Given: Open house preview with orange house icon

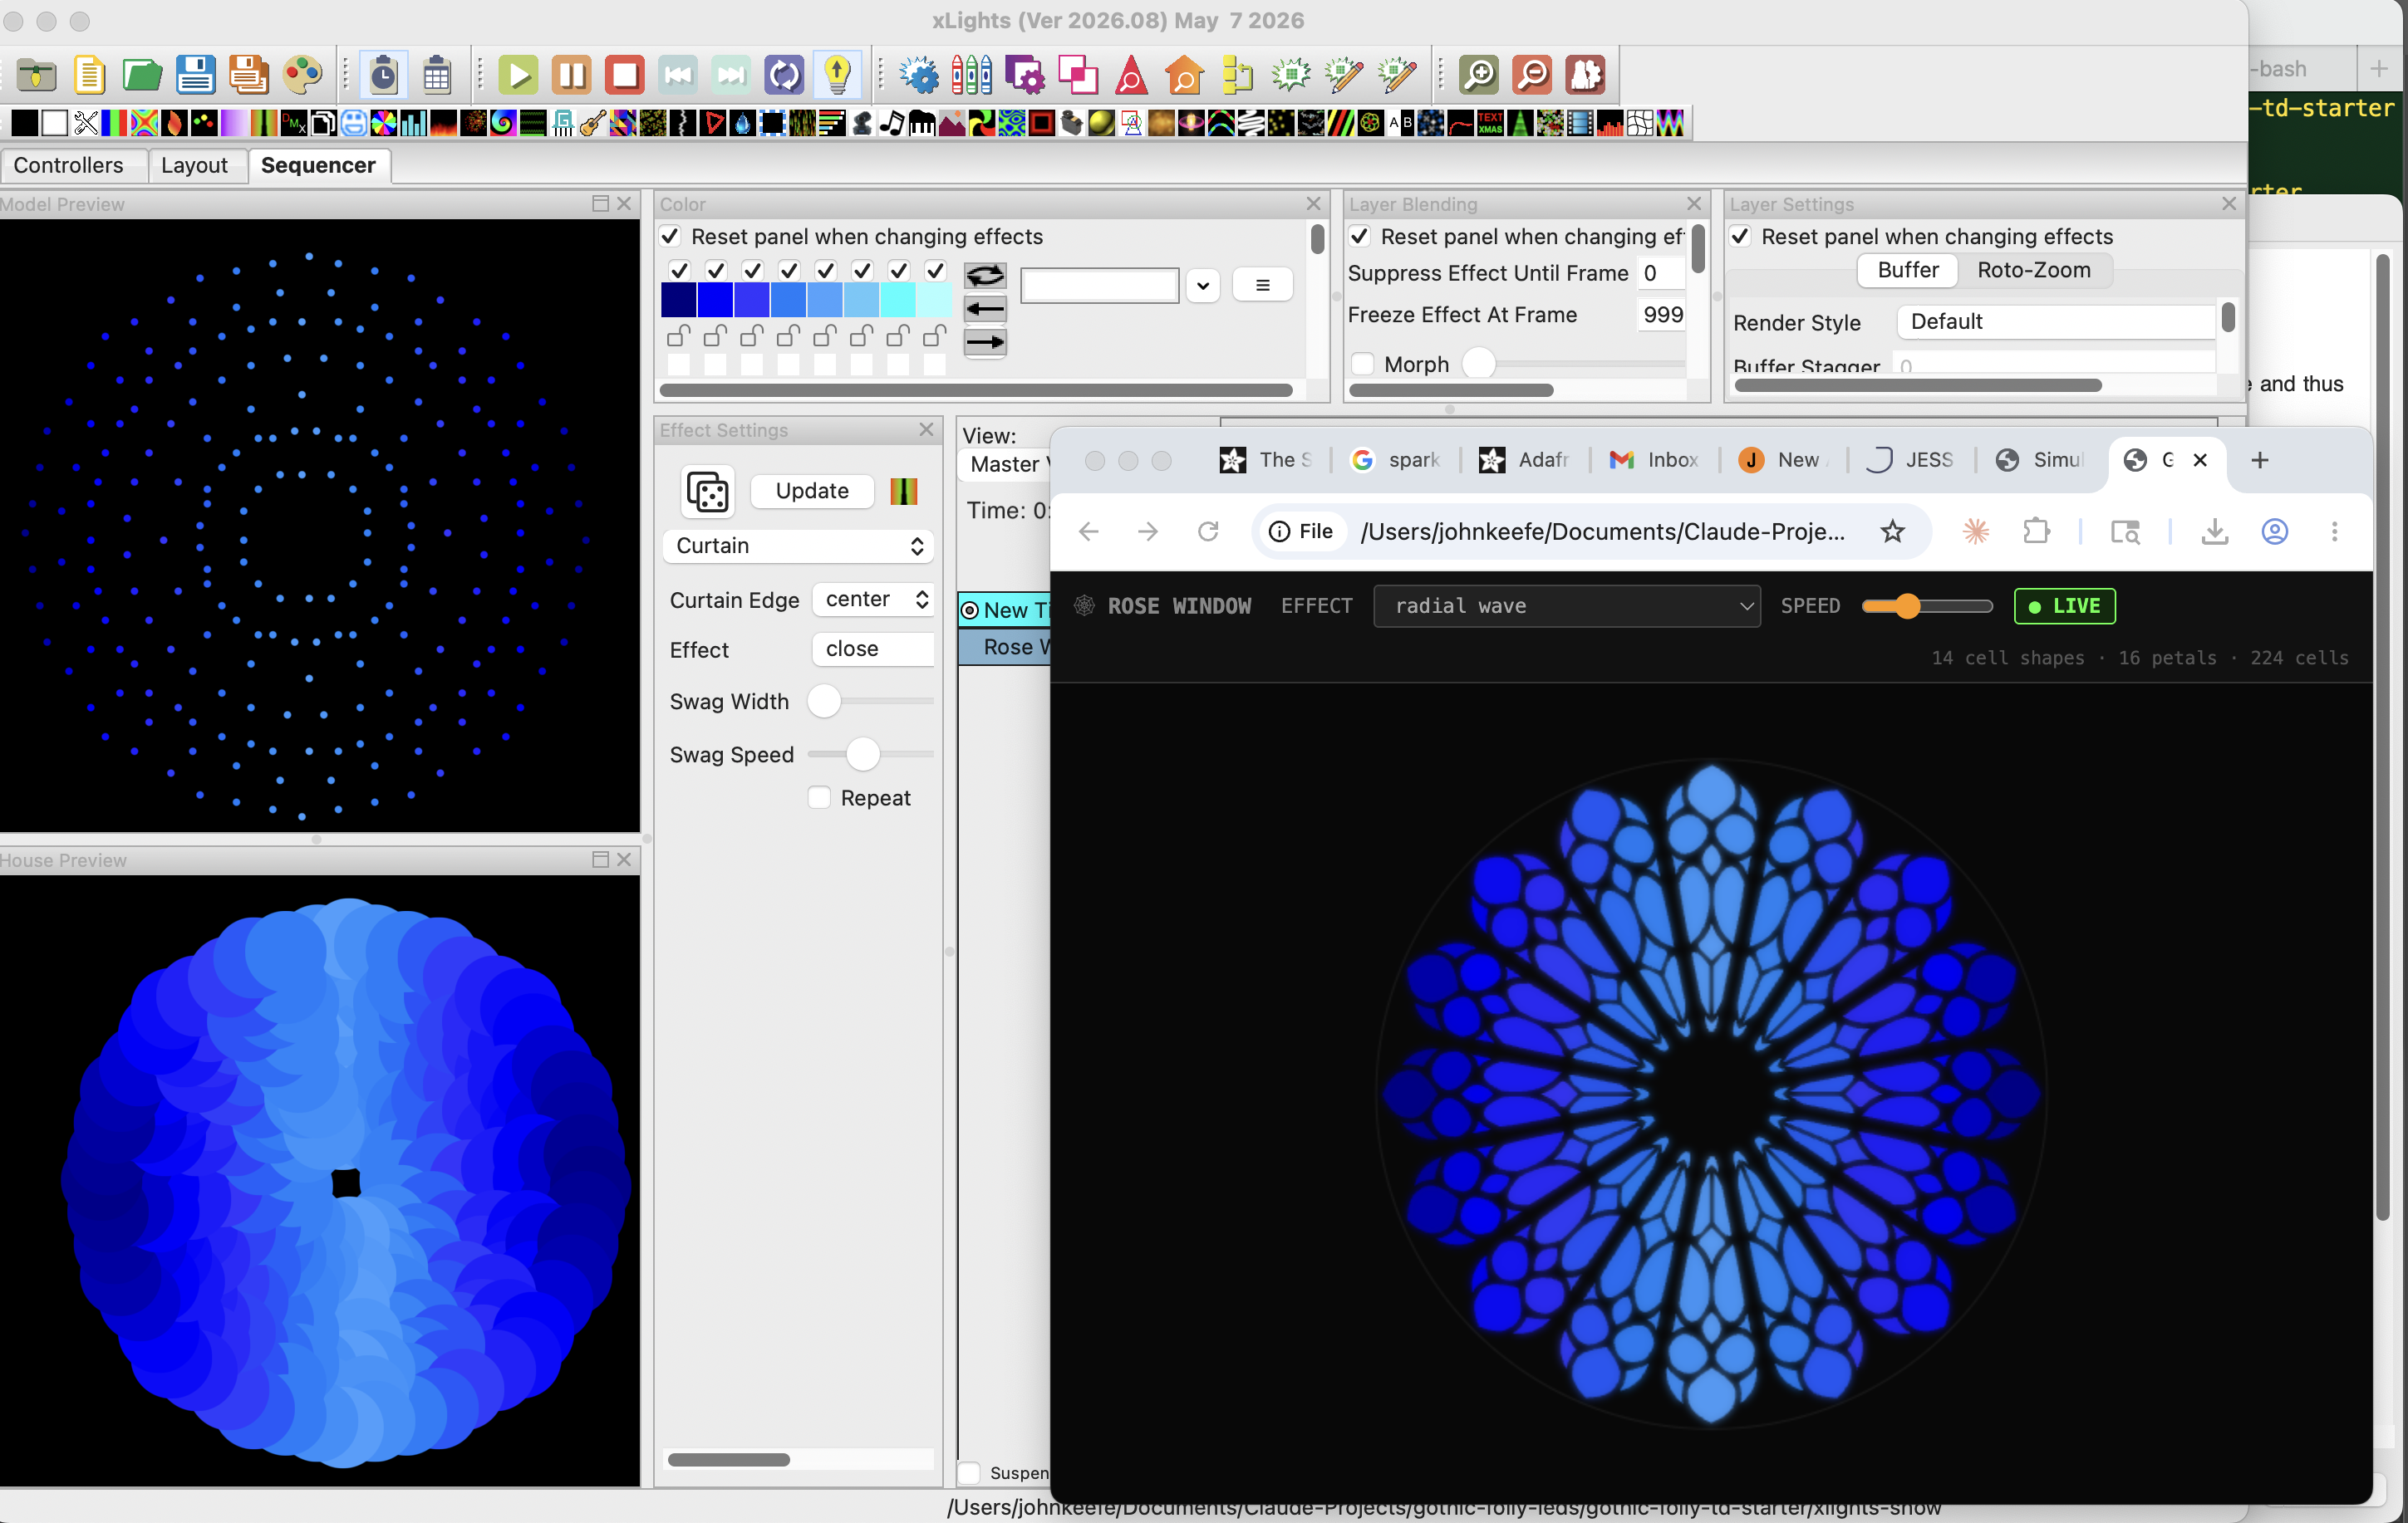Looking at the screenshot, I should click(x=1184, y=75).
